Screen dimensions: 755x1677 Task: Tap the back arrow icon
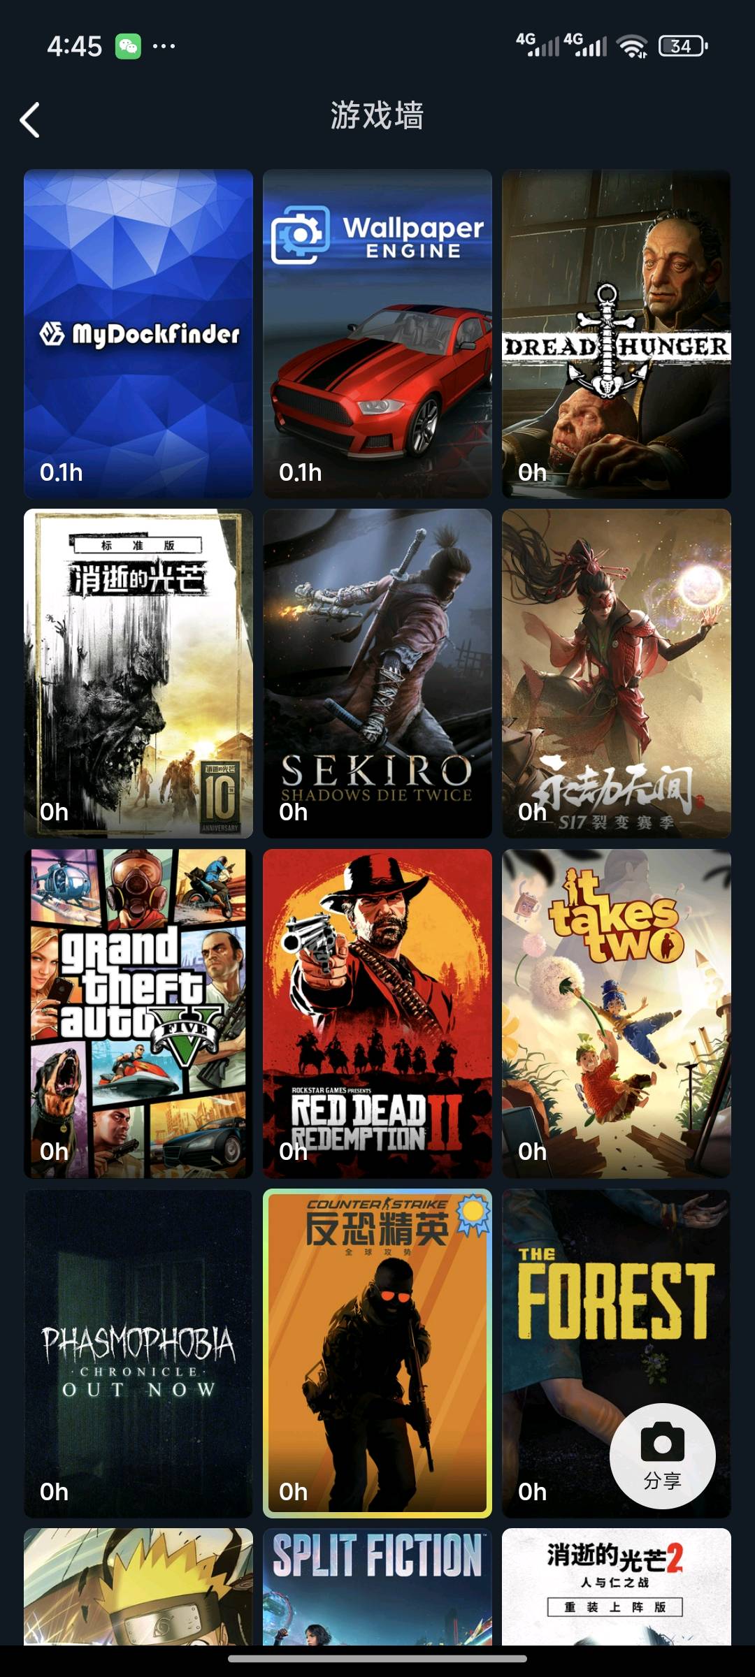29,119
